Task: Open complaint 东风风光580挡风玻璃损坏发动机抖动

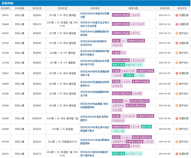Action: pyautogui.click(x=93, y=43)
